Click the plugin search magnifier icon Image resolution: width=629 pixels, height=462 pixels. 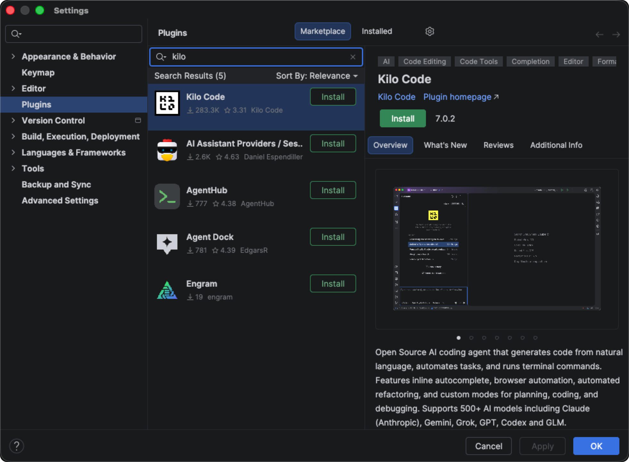[x=161, y=57]
